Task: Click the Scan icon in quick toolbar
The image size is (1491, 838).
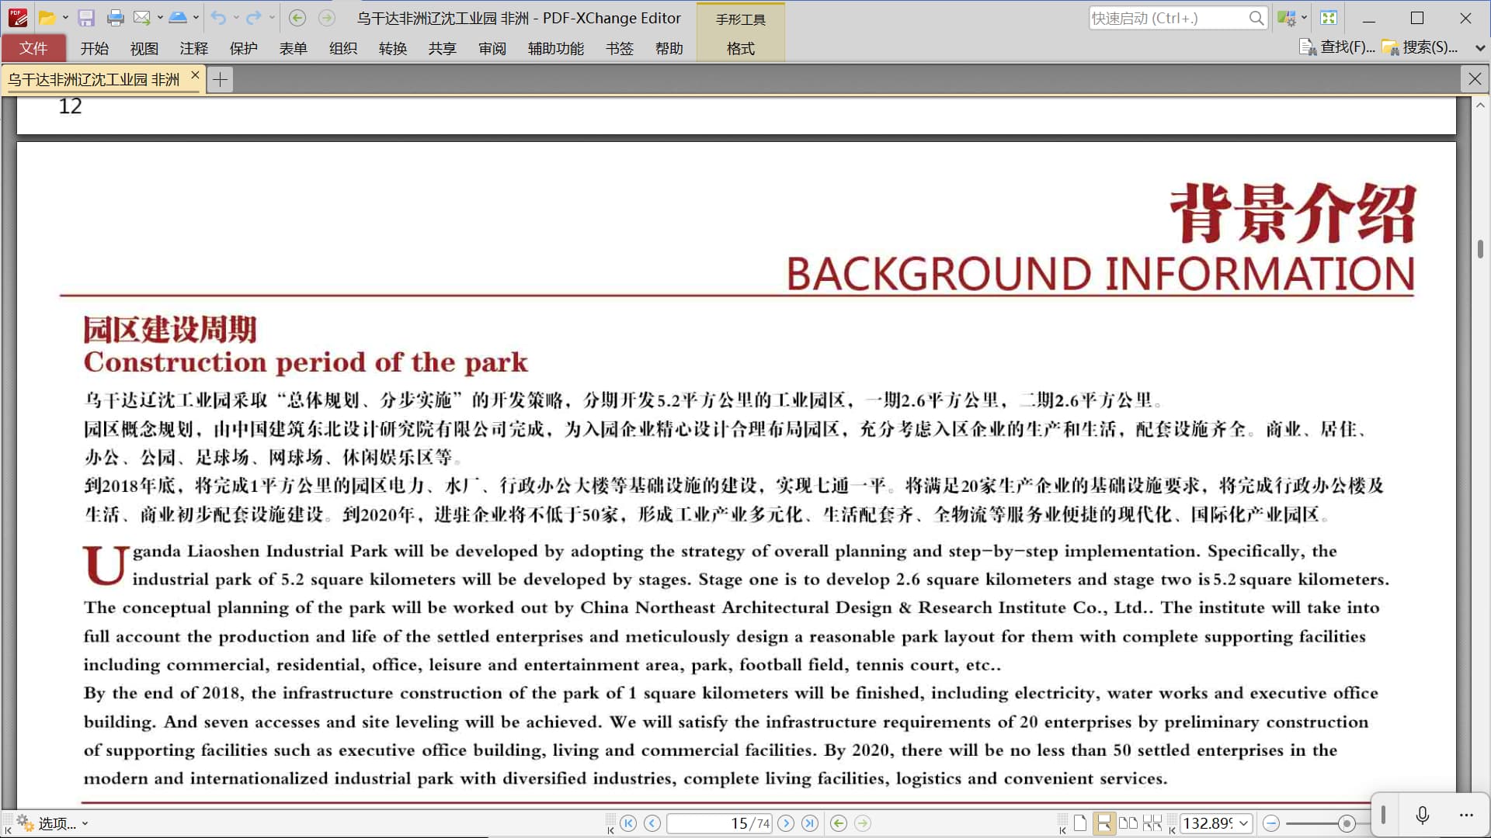Action: point(177,18)
